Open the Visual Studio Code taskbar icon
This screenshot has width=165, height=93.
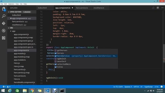click(47, 91)
